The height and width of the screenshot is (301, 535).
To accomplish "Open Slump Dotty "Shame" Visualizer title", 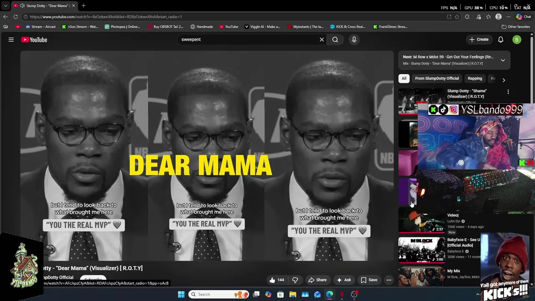I will click(467, 94).
